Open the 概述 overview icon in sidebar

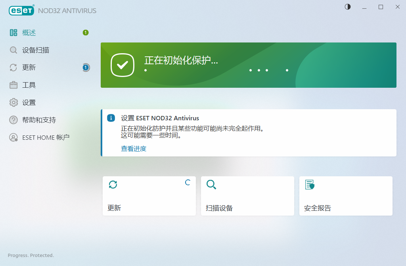coord(13,33)
